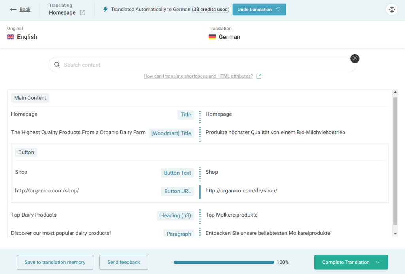This screenshot has height=274, width=405.
Task: Edit translation 'Entdecken Sie unsere beliebtesten Molkereiprodukte!'
Action: [269, 233]
